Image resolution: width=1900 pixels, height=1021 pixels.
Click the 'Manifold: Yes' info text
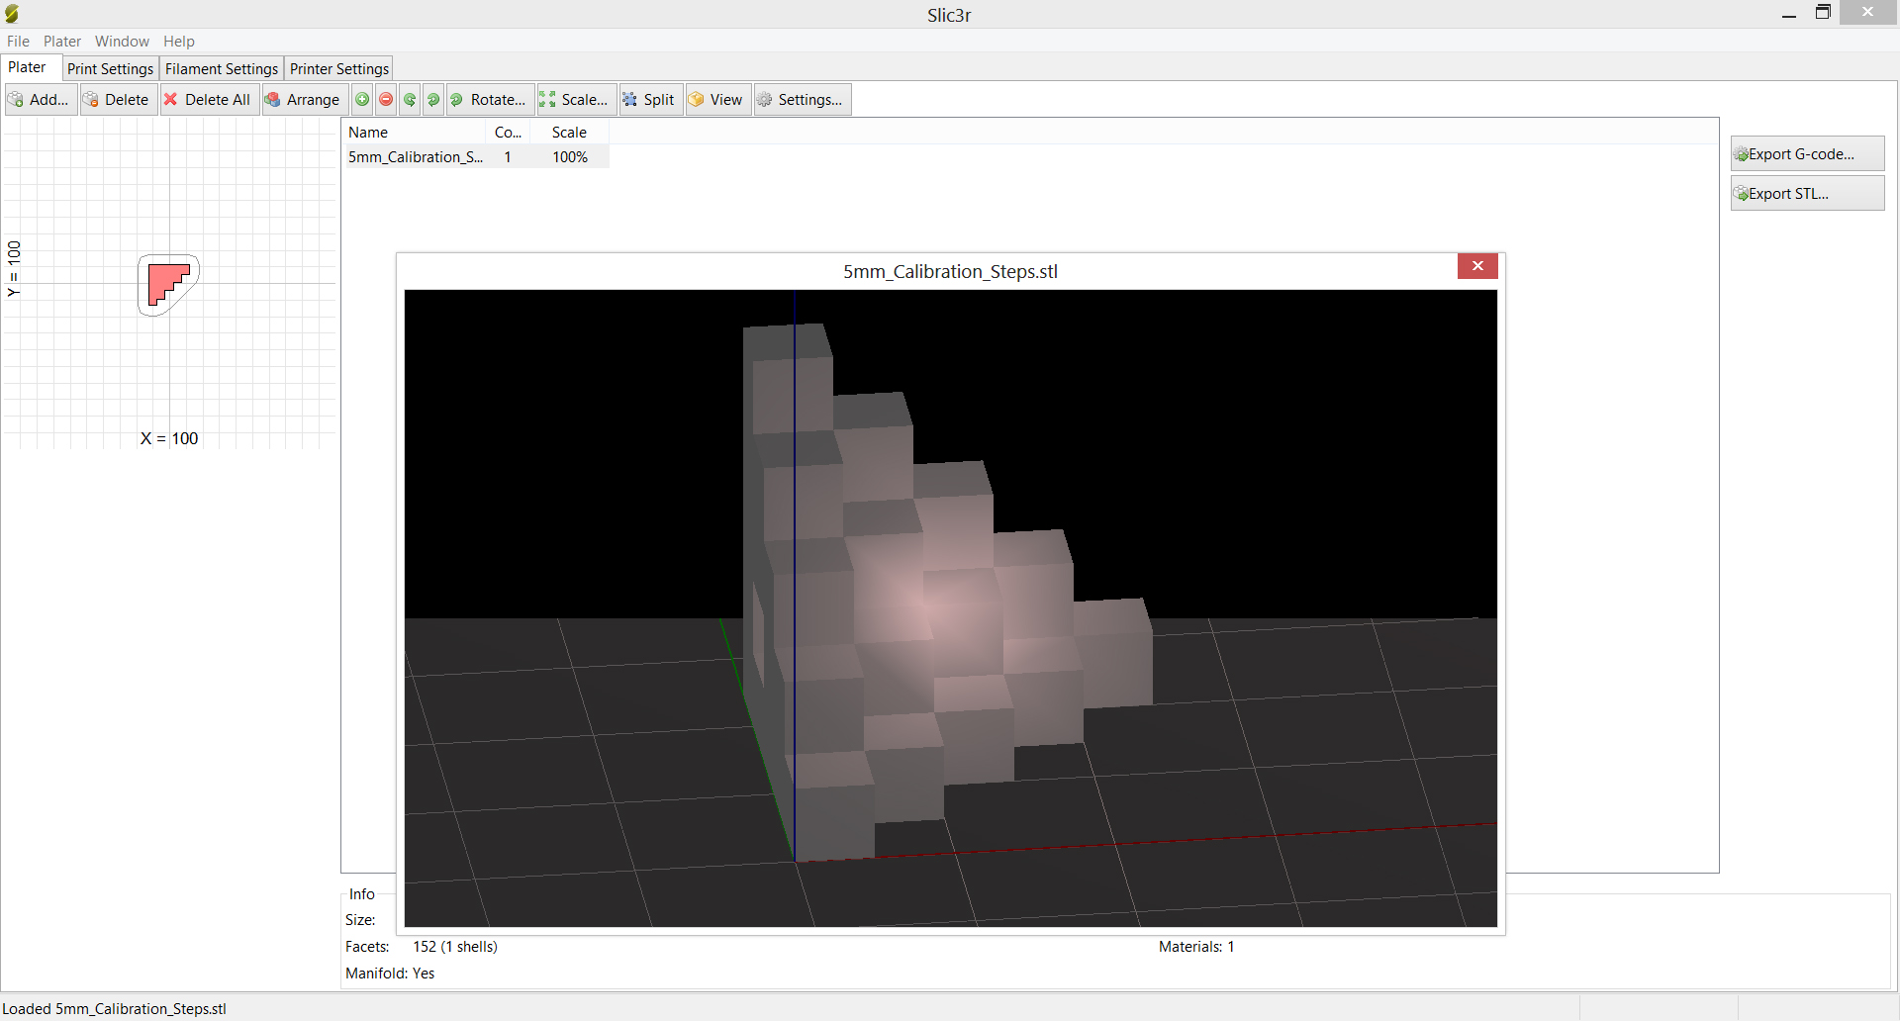(390, 974)
